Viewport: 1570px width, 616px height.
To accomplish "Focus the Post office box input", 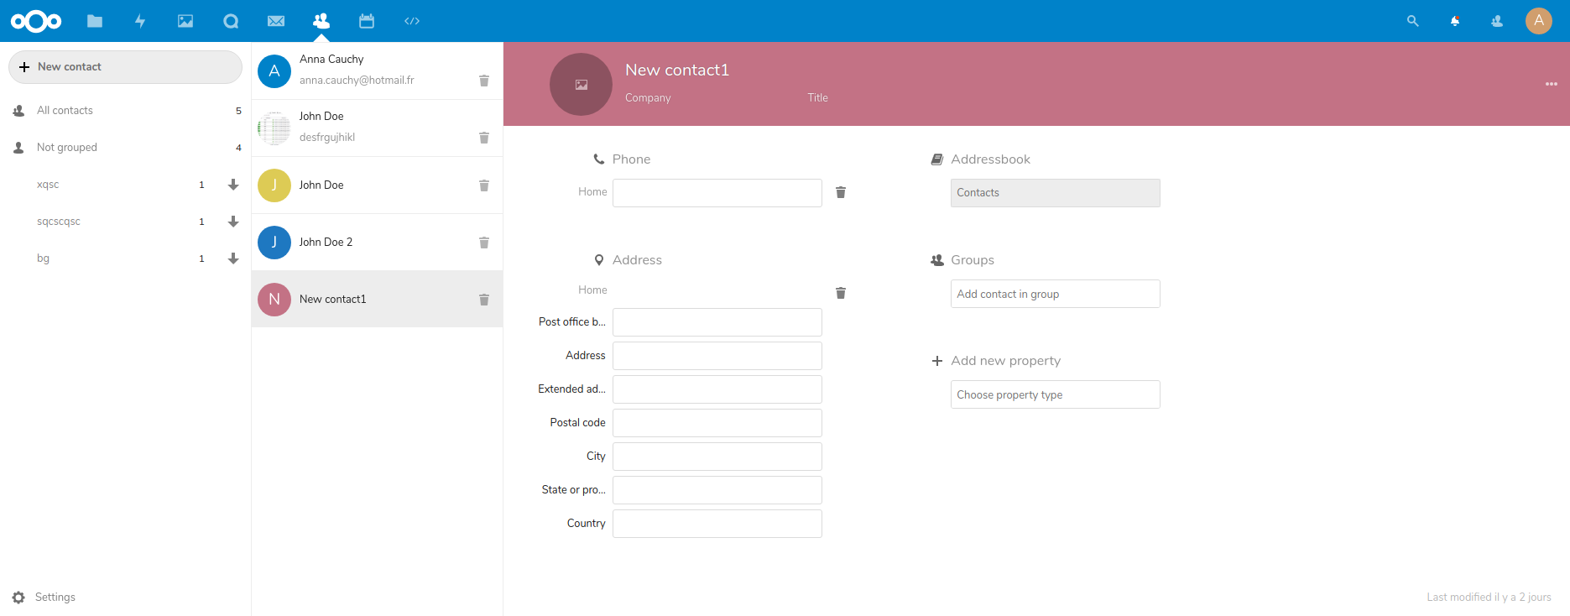I will click(x=717, y=322).
